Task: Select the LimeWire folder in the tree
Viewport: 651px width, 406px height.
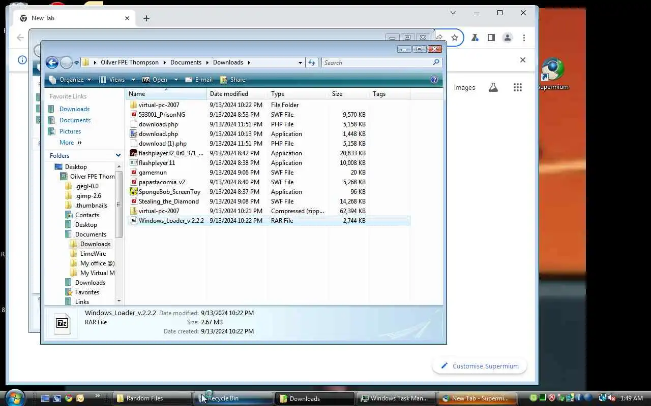Action: tap(93, 254)
